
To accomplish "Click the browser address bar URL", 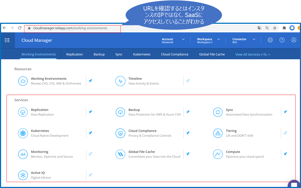I will pyautogui.click(x=70, y=28).
